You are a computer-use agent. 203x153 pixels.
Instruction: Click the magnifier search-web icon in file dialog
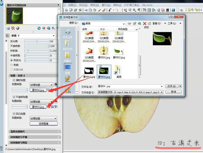tap(139, 23)
